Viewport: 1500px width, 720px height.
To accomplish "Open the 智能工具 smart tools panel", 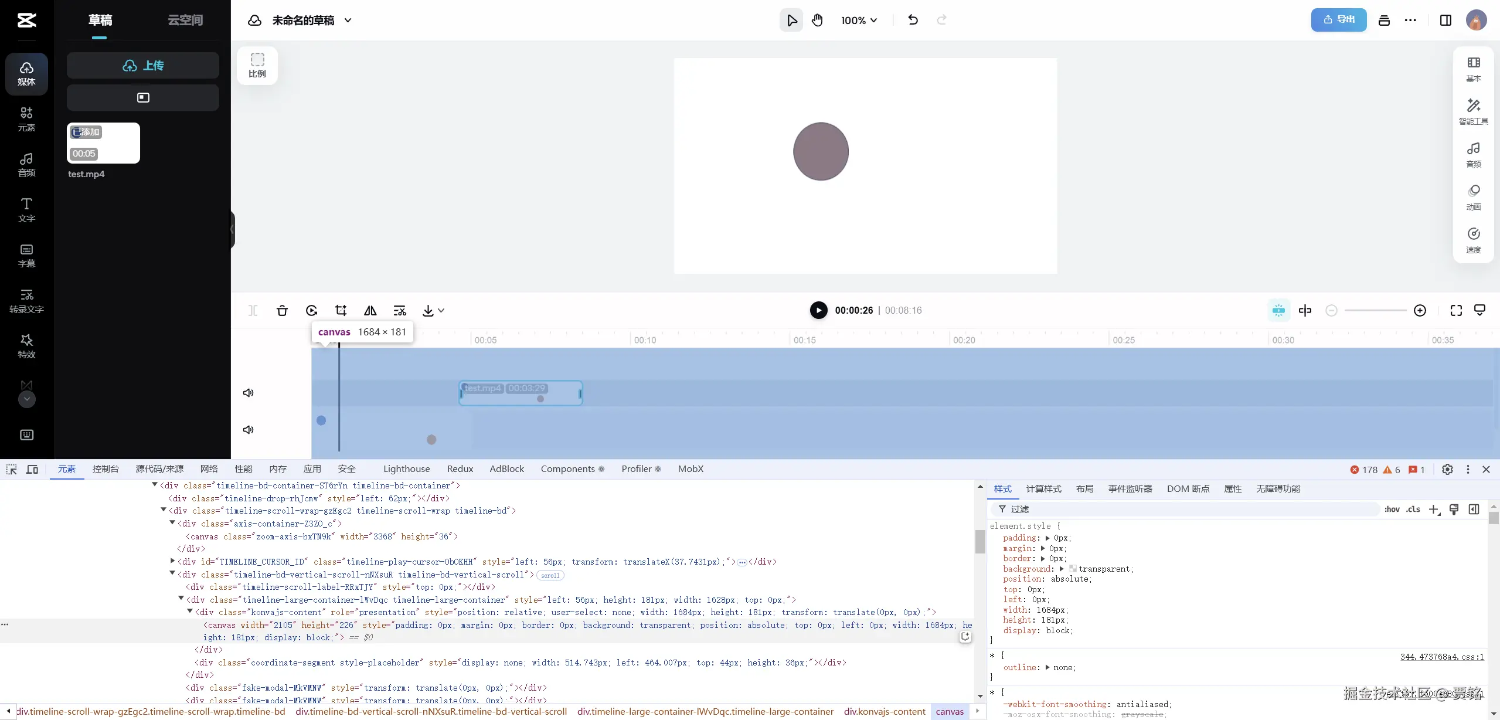I will [1473, 111].
